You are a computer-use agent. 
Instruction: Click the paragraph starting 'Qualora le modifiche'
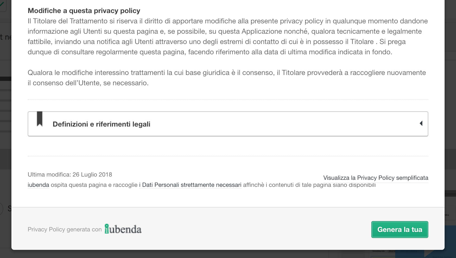pyautogui.click(x=227, y=78)
